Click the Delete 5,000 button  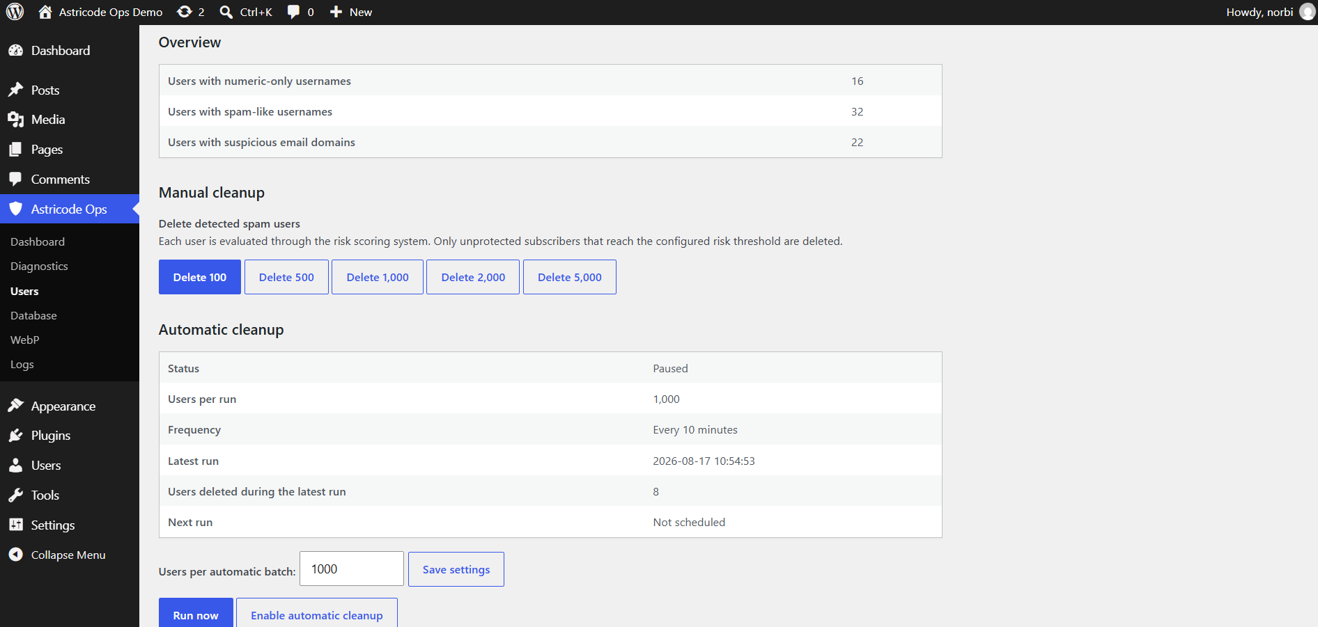tap(570, 277)
